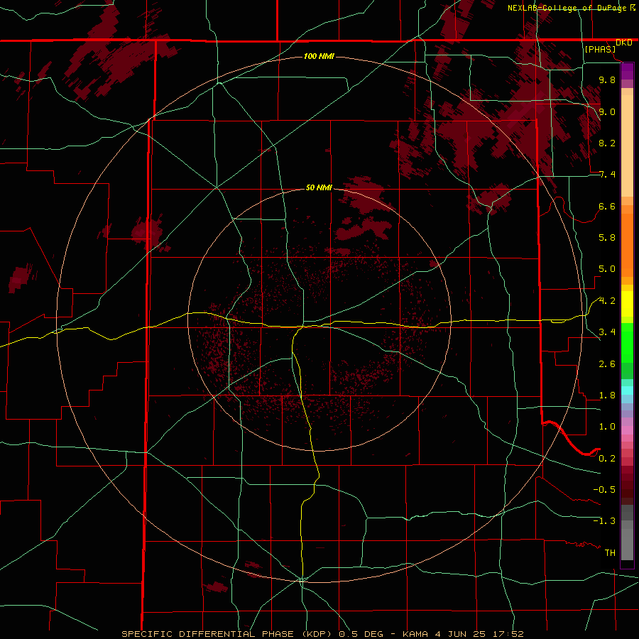639x639 pixels.
Task: Select the 2.6 color scale value
Action: pyautogui.click(x=607, y=364)
